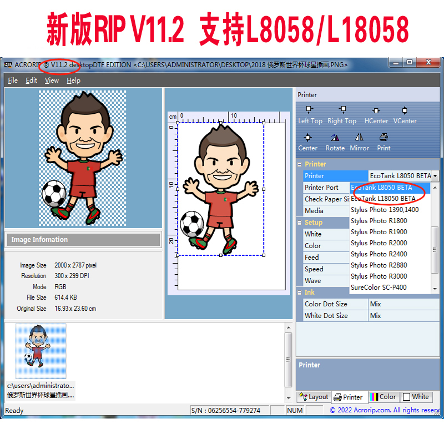
Task: Switch to the Color tab
Action: [384, 397]
